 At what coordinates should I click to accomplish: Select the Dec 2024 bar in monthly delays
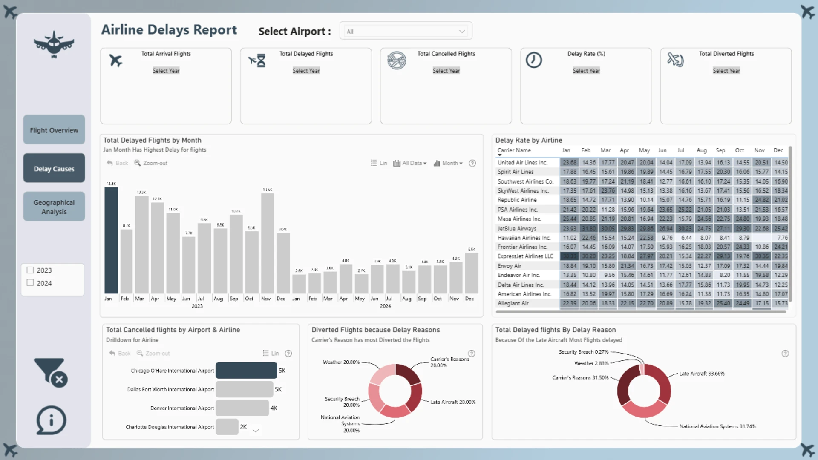[x=472, y=273]
